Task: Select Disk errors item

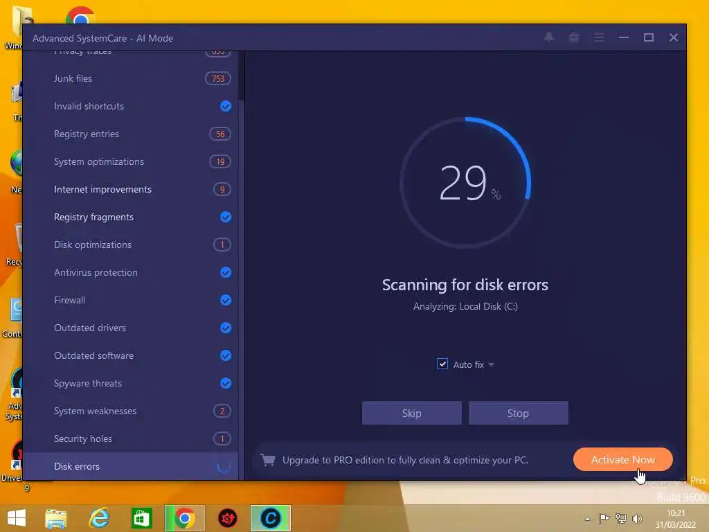Action: click(x=131, y=466)
